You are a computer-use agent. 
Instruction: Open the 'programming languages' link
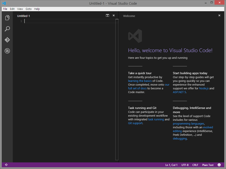[x=188, y=123]
